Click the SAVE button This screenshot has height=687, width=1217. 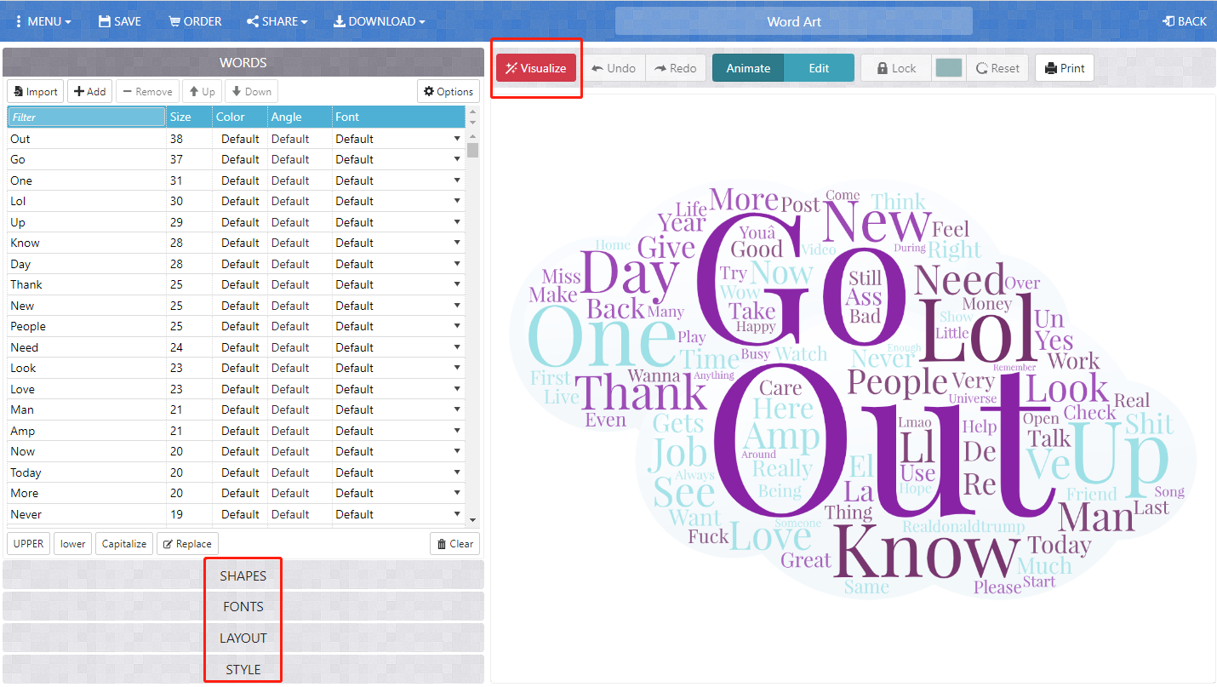click(119, 21)
